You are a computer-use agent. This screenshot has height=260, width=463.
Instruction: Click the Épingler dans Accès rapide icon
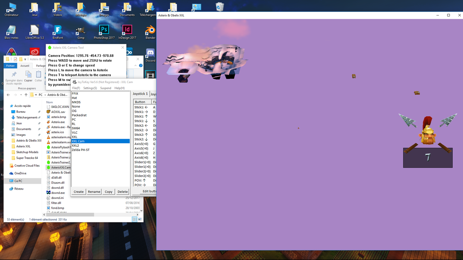click(x=14, y=77)
